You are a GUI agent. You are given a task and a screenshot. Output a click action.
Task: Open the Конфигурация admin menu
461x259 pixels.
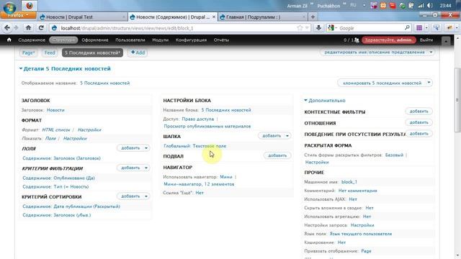point(191,40)
